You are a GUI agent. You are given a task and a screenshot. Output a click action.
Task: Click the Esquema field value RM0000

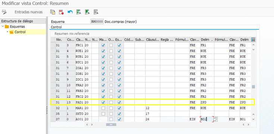click(97, 22)
